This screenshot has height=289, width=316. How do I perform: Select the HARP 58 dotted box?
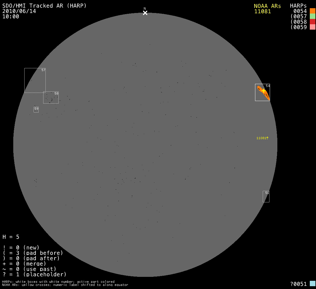pyautogui.click(x=51, y=98)
